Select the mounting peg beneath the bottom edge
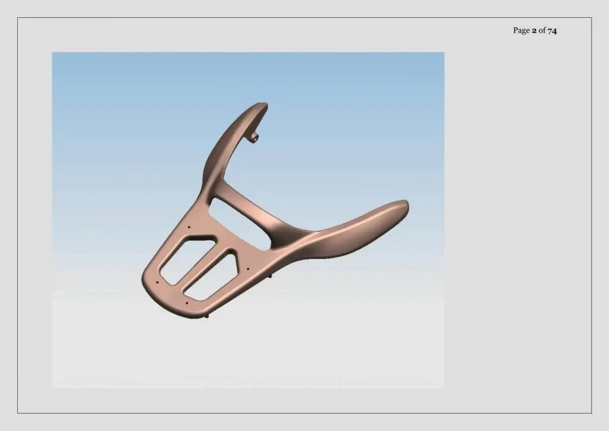Image resolution: width=609 pixels, height=431 pixels. (206, 316)
